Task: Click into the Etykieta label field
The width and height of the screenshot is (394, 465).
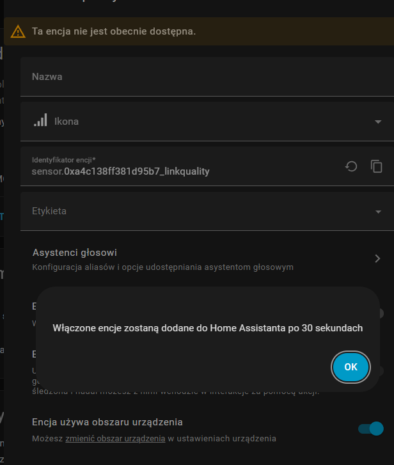Action: point(192,211)
